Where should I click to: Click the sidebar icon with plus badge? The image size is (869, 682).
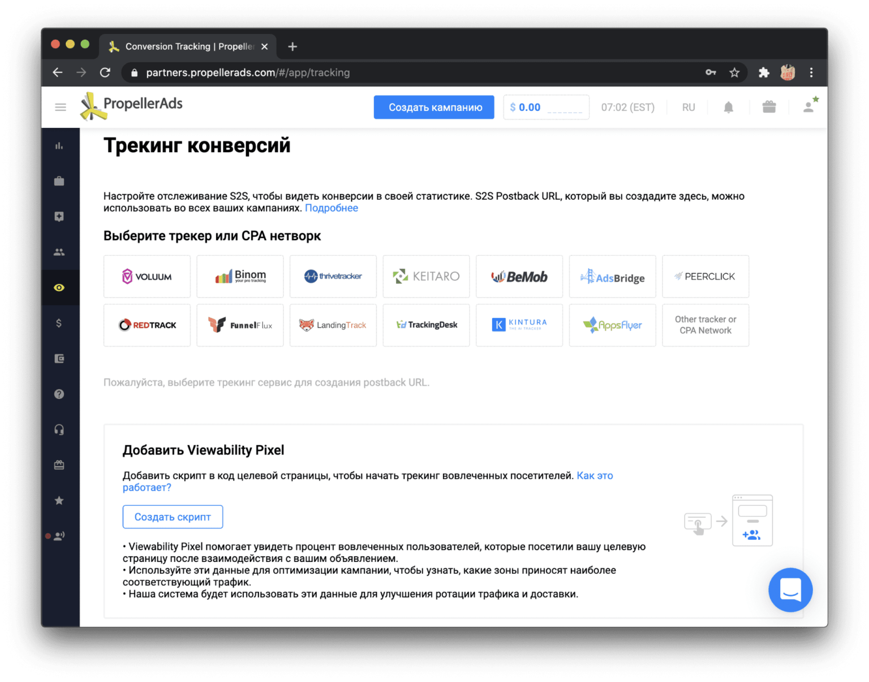click(x=59, y=217)
